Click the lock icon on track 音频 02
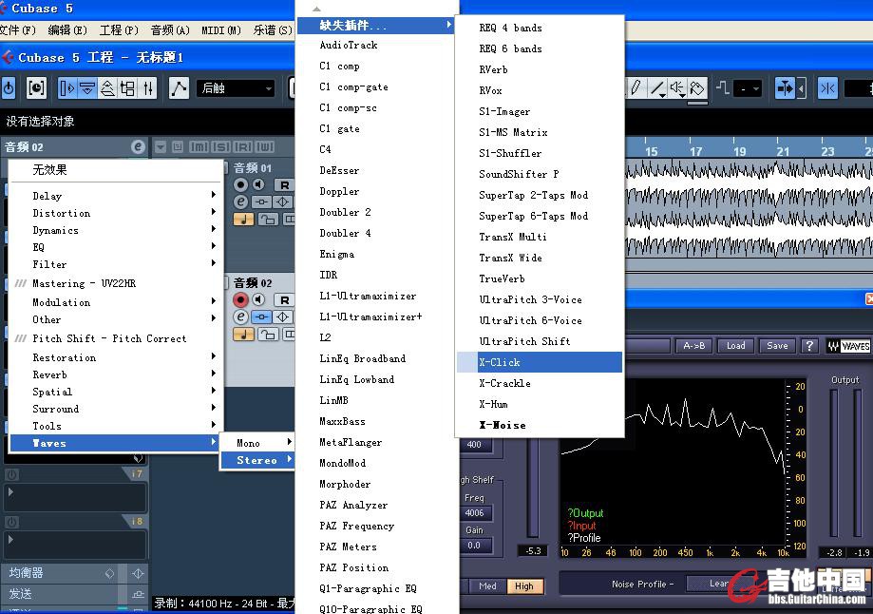The image size is (873, 614). [x=268, y=335]
